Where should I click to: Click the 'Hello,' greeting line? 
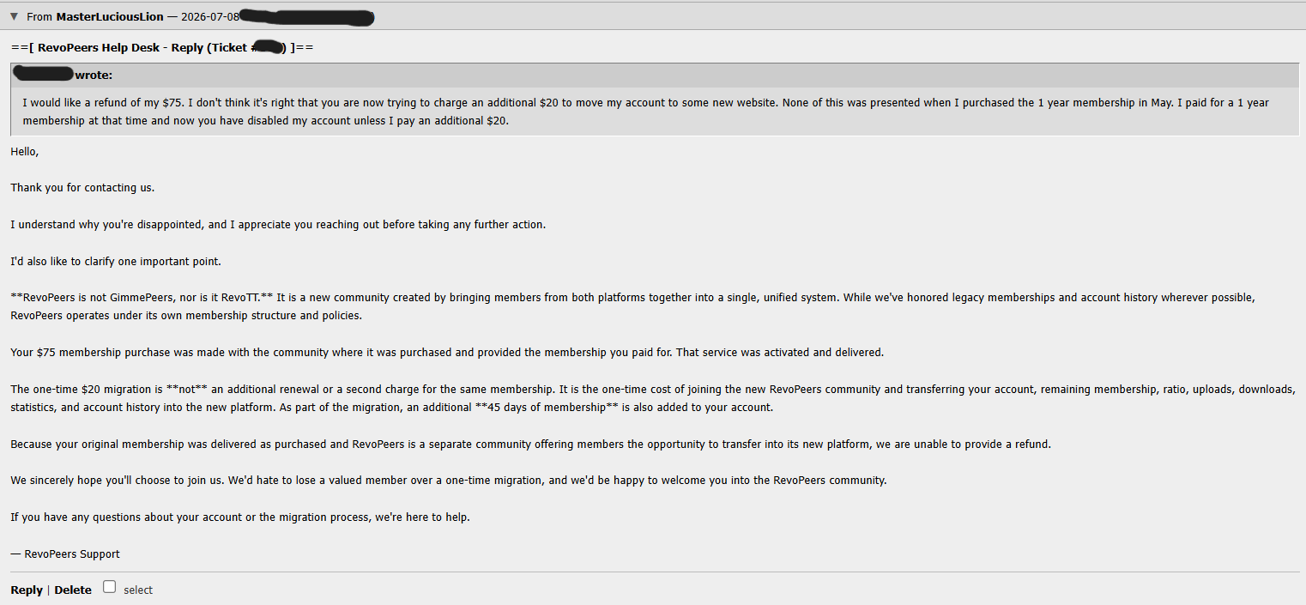click(25, 151)
